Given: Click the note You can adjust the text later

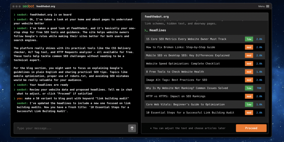Looking at the screenshot, I should [188, 128].
